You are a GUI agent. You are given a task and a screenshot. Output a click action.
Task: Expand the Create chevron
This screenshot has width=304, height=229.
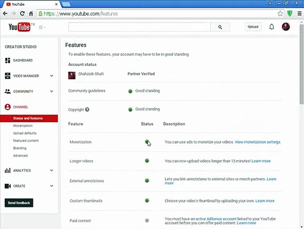pos(52,186)
